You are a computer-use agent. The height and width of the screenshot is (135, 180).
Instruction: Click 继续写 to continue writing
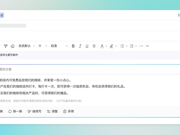34,111
